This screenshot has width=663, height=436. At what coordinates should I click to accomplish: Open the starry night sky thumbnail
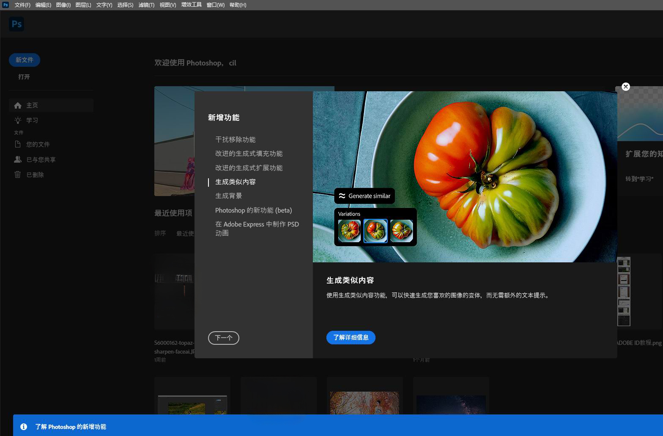coord(451,405)
